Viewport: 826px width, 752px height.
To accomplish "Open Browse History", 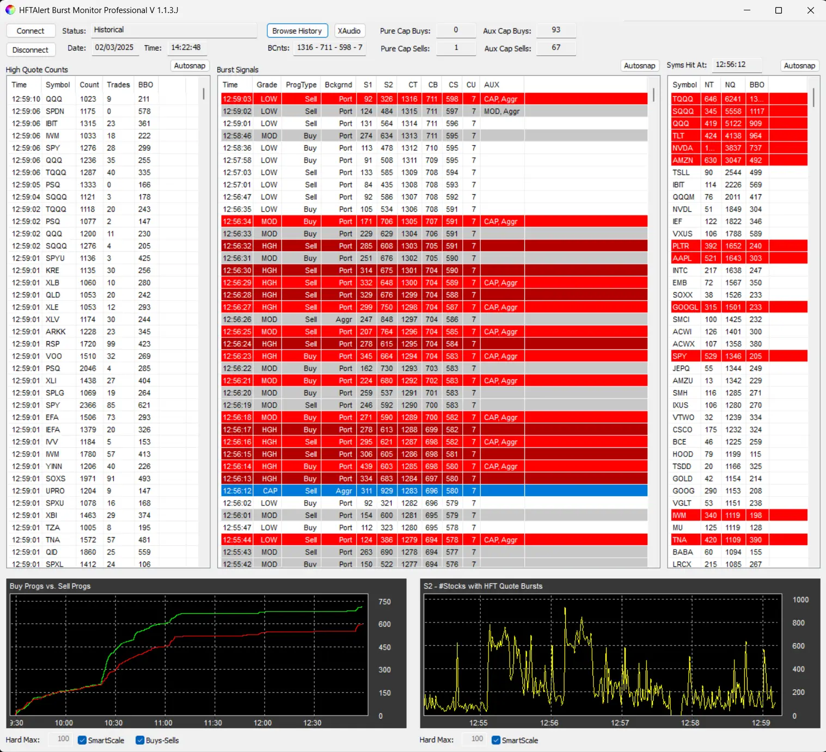I will click(x=297, y=31).
